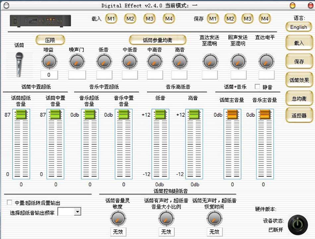Image resolution: width=315 pixels, height=239 pixels.
Task: Enable the 静音 (mute) checkbox
Action: 257,87
